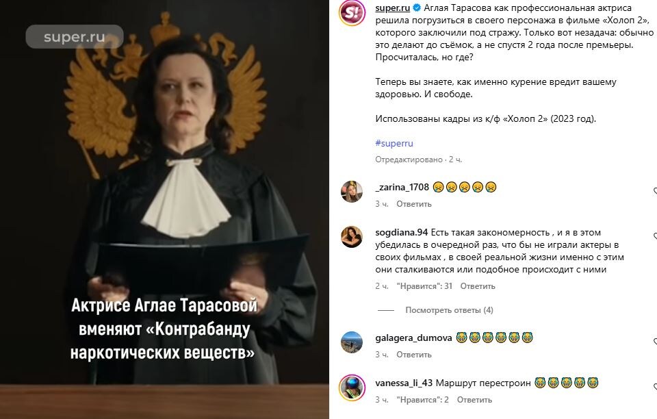Open sogdiana.94 profile picture
The width and height of the screenshot is (657, 419).
tap(352, 237)
